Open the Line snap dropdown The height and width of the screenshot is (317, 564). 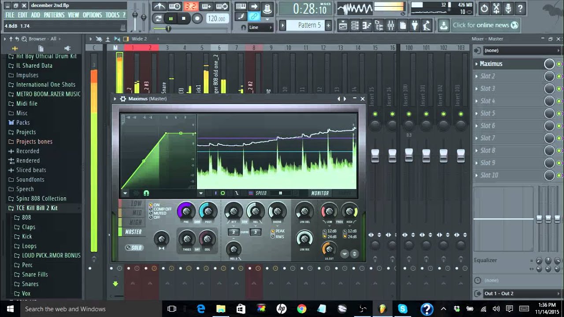click(260, 27)
